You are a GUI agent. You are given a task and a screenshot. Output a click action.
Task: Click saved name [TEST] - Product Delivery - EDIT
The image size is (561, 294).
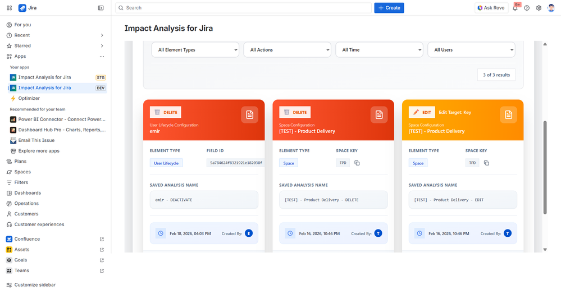point(463,200)
